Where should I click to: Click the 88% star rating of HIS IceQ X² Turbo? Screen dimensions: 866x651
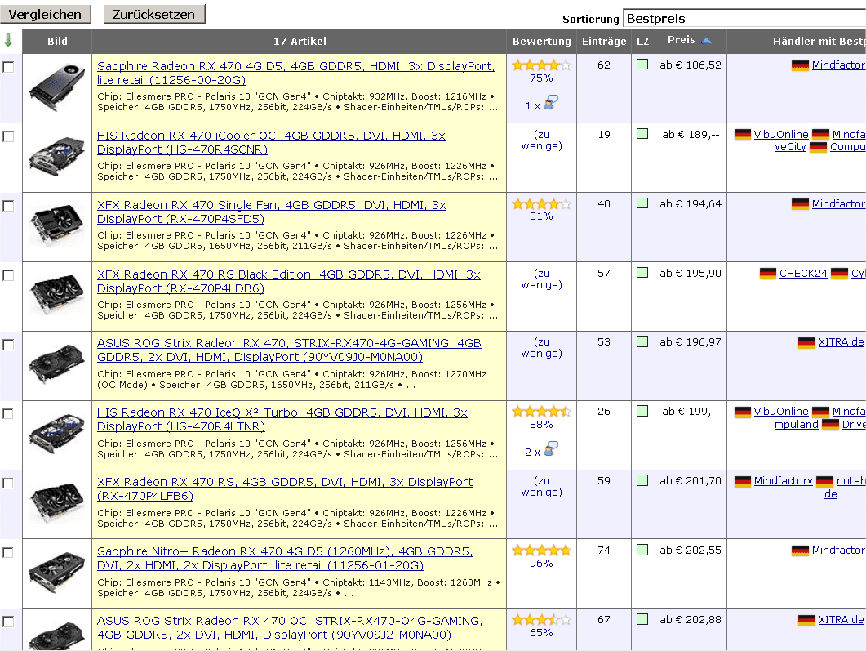541,412
